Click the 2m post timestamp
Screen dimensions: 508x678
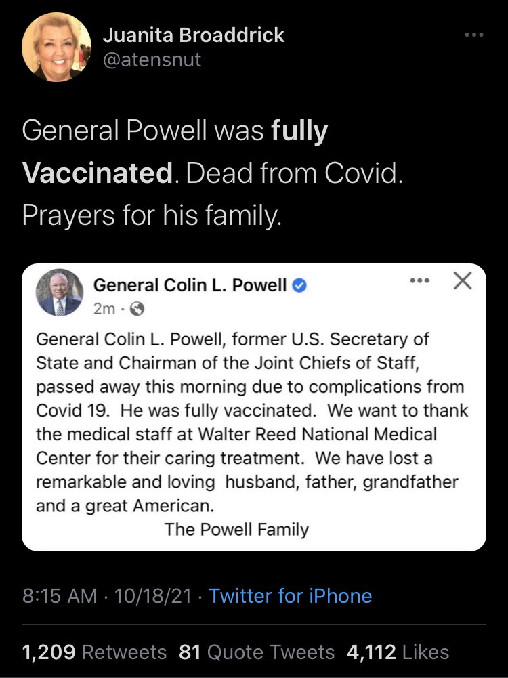click(x=104, y=309)
